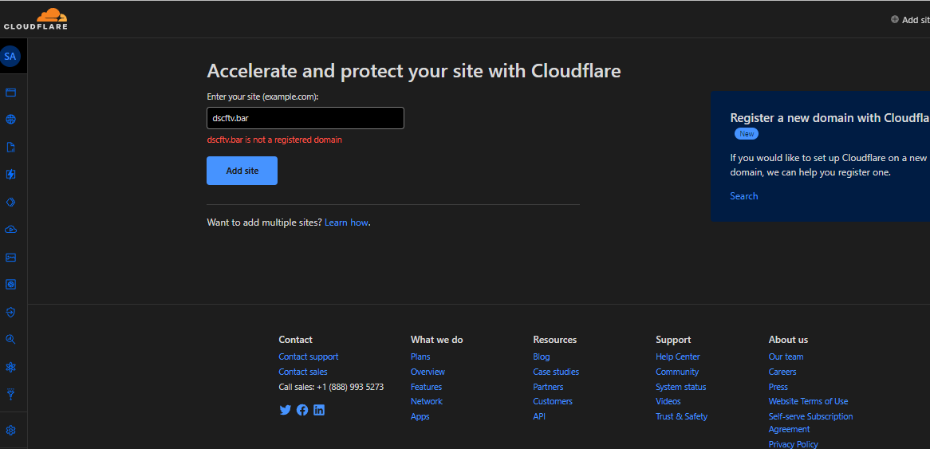Open Privacy Policy link
Image resolution: width=930 pixels, height=449 pixels.
coord(793,444)
